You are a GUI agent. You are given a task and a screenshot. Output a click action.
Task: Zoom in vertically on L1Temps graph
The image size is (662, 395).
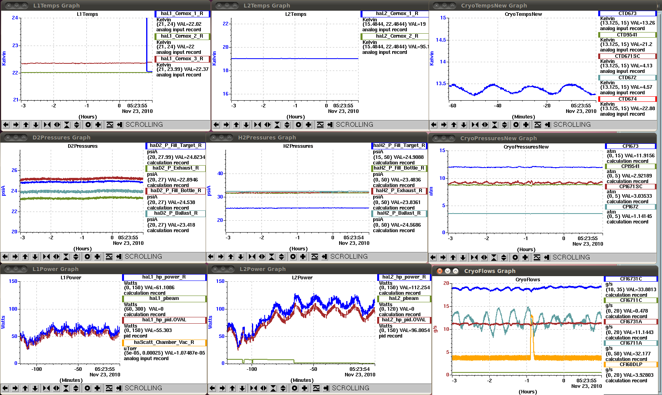[x=67, y=125]
